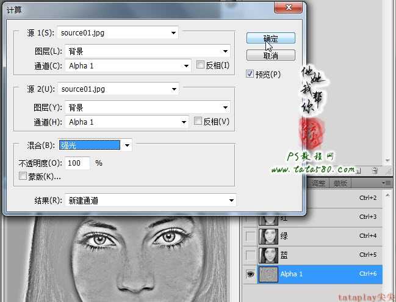The image size is (396, 302).
Task: Open the 图层(L) layer dropdown
Action: pos(148,51)
